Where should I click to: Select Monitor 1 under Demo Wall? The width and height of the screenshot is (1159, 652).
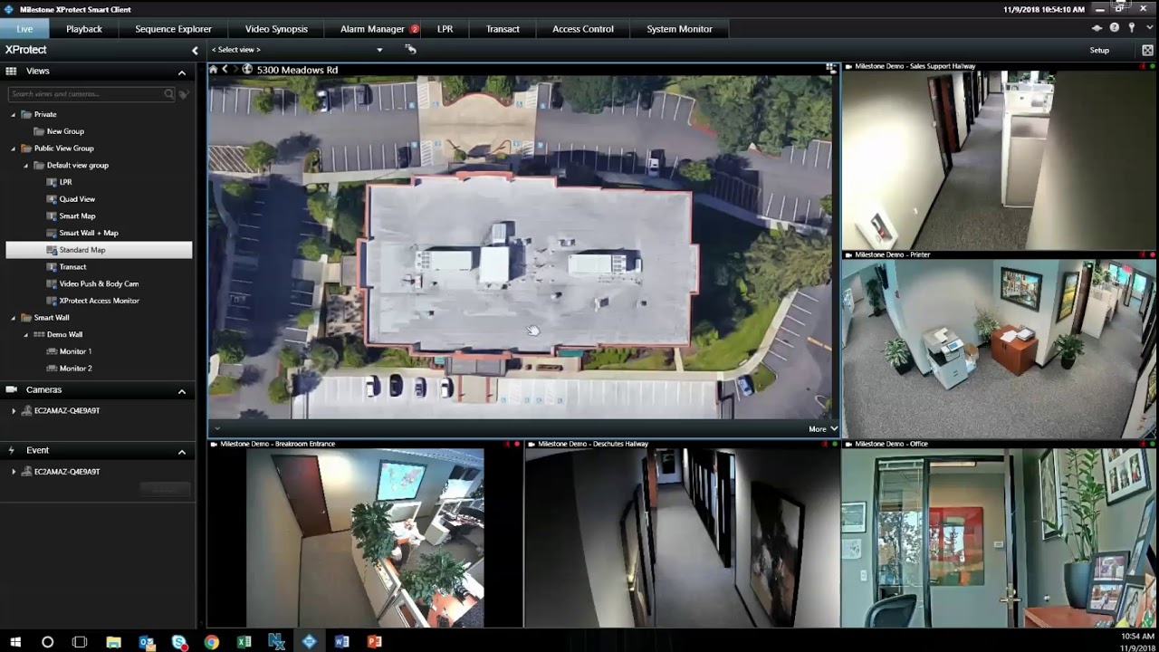75,351
